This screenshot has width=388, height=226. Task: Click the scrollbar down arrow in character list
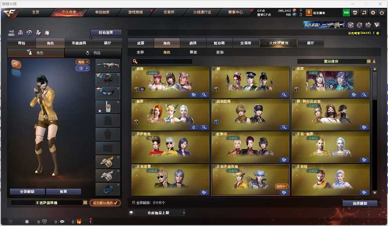click(375, 193)
